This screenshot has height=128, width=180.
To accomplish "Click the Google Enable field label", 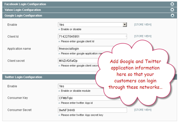I will (12, 25).
